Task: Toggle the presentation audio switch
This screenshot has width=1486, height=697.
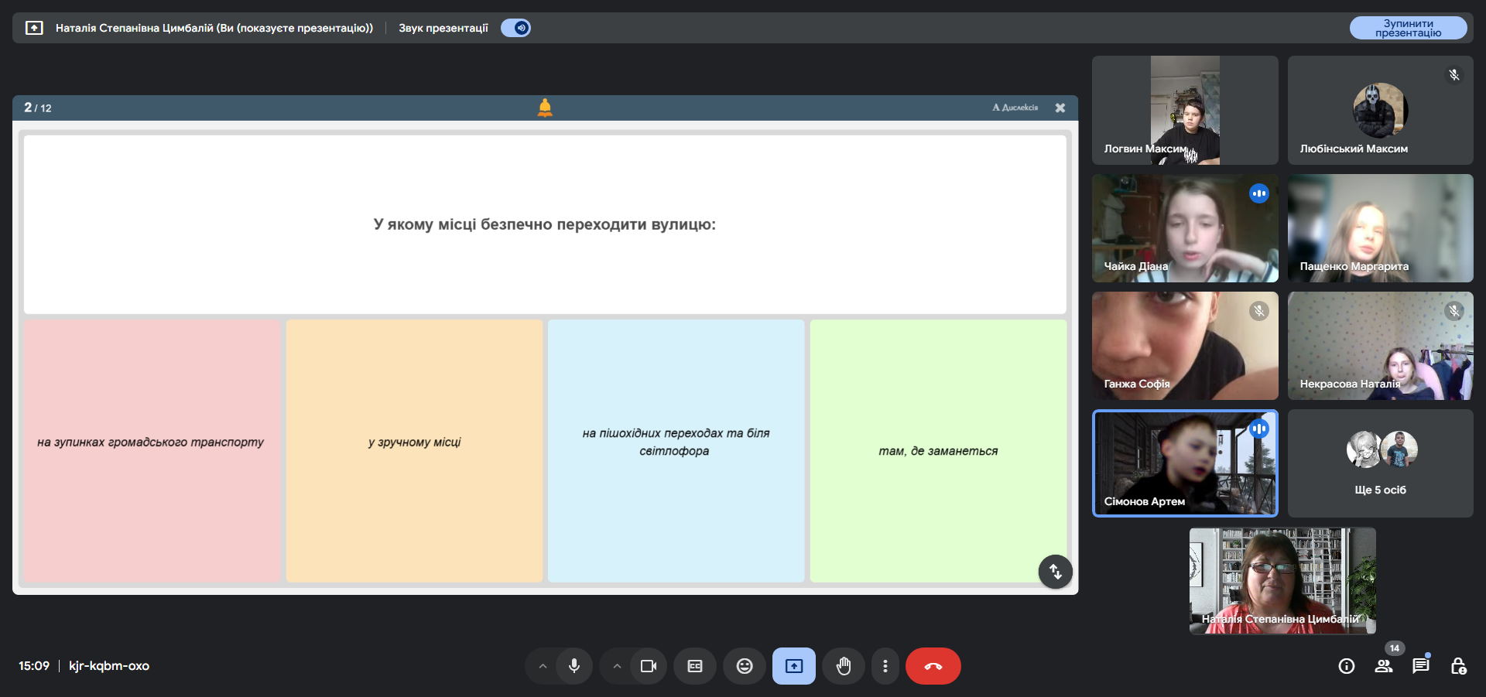Action: coord(515,28)
